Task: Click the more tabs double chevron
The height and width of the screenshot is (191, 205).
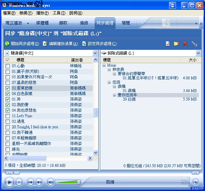Action: [201, 24]
